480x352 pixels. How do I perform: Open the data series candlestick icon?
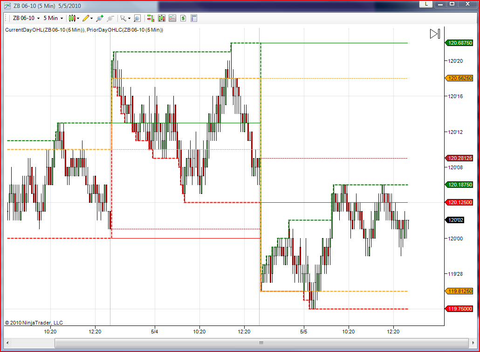pos(162,18)
